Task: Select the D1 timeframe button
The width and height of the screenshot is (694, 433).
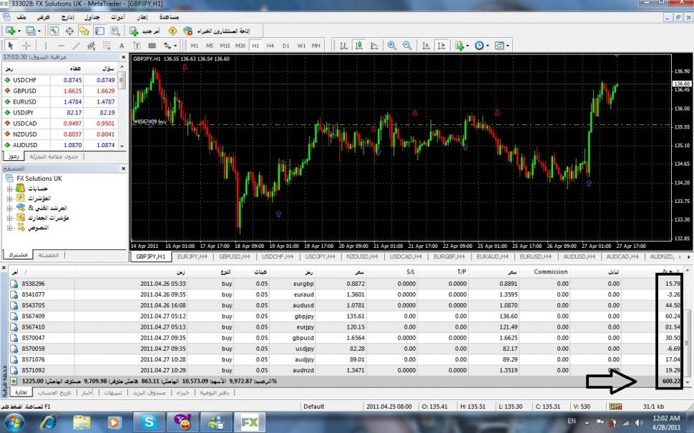Action: 285,46
